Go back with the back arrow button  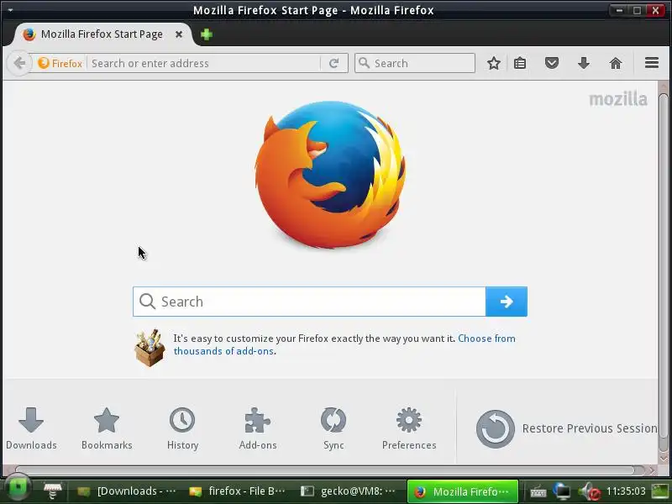click(18, 64)
